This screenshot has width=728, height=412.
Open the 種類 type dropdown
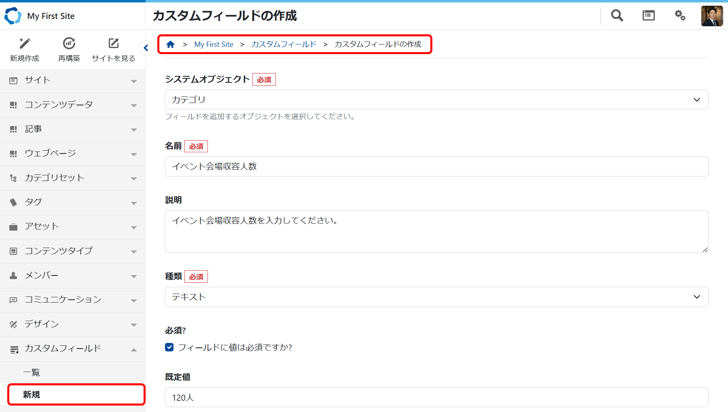tap(436, 297)
